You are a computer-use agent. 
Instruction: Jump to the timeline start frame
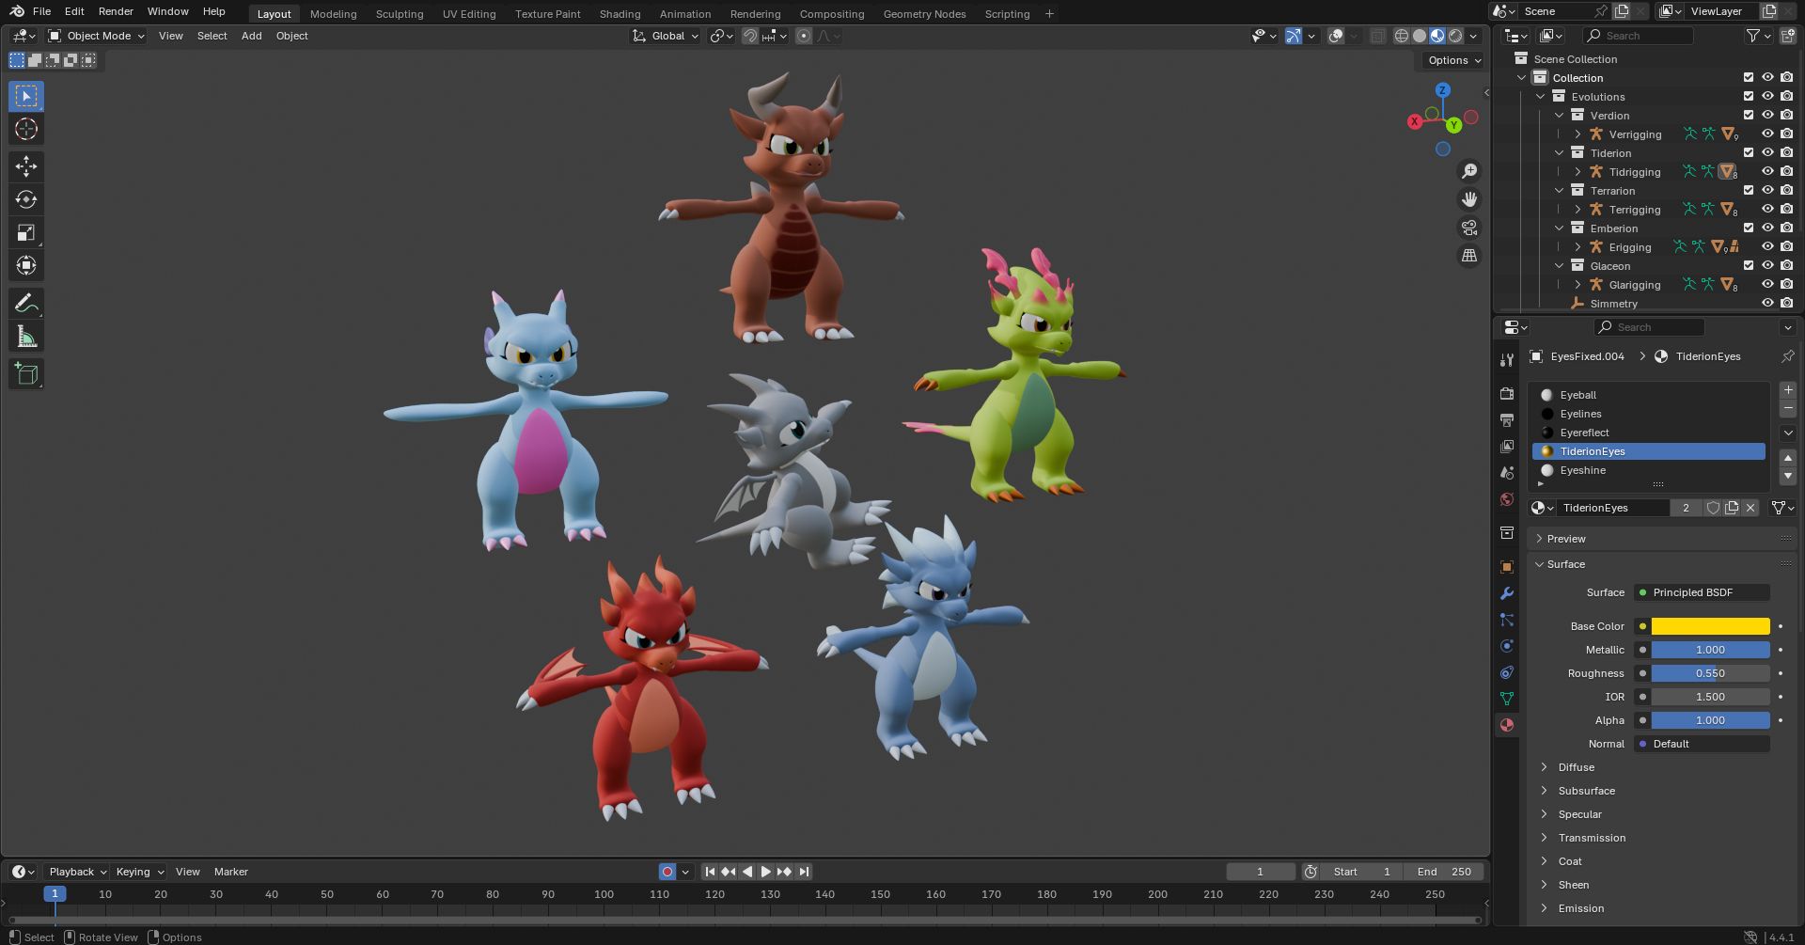pos(710,872)
